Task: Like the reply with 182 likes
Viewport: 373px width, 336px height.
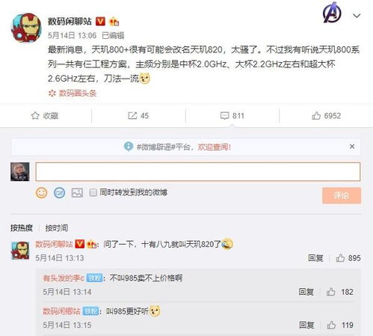Action: coord(330,292)
